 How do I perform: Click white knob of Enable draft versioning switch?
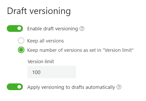19,28
